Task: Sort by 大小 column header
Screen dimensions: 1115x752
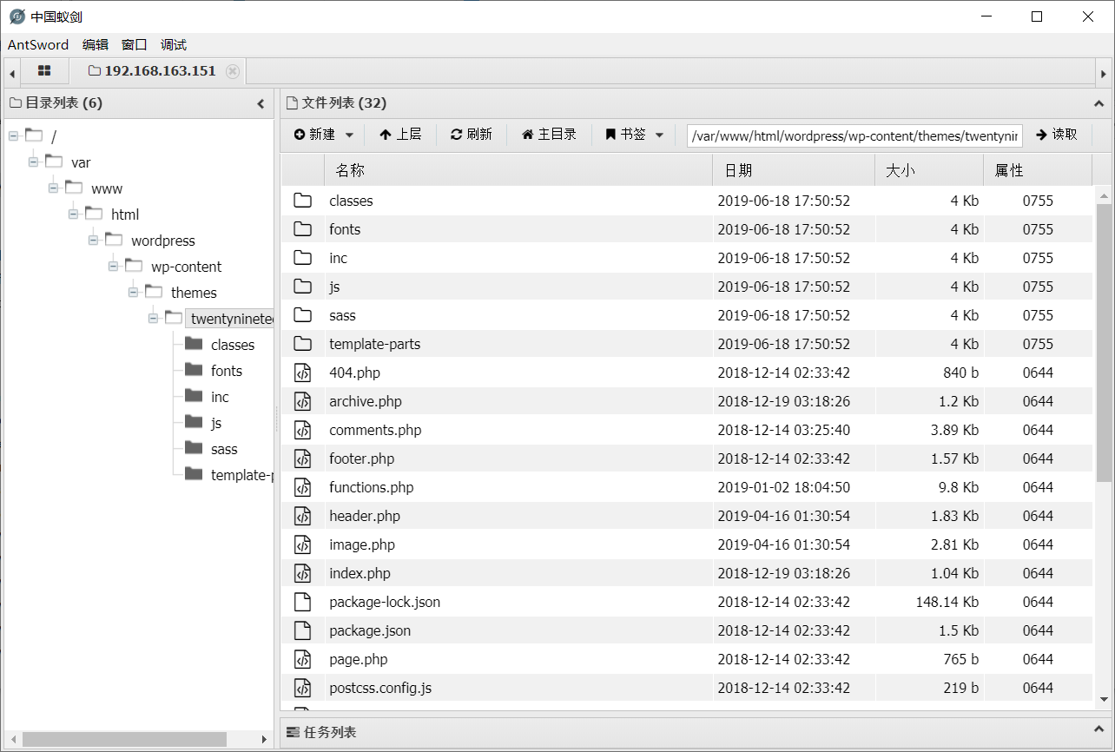Action: click(929, 171)
